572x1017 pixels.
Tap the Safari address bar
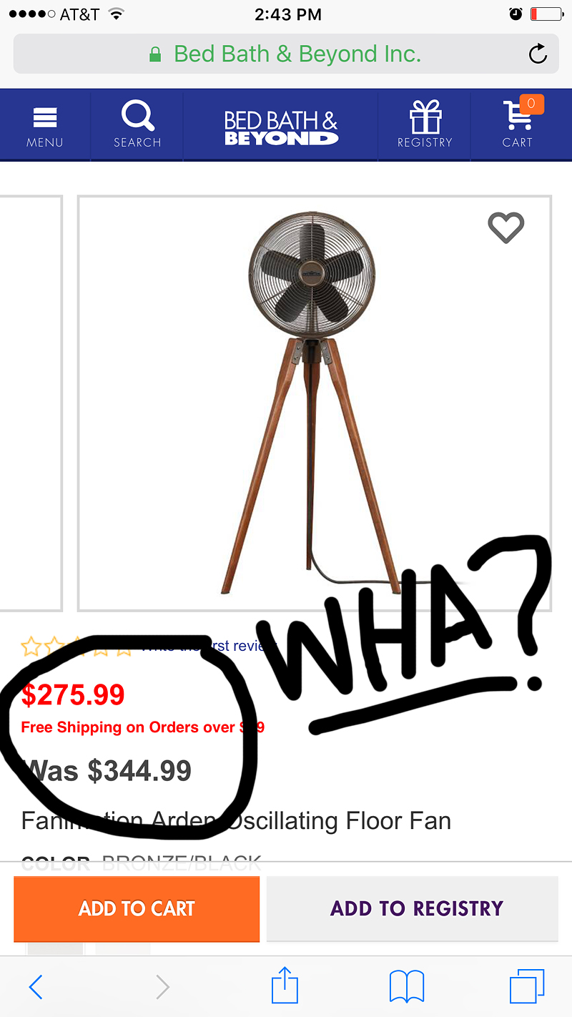click(x=286, y=54)
